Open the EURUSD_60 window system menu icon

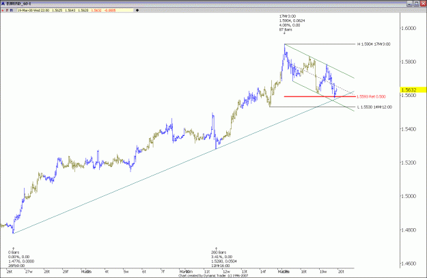(x=3, y=3)
